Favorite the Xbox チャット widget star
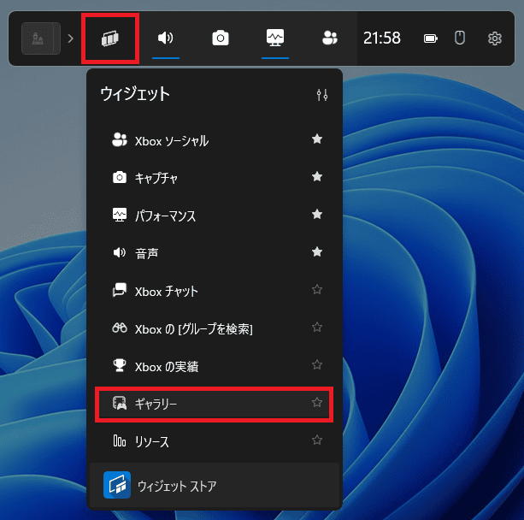The image size is (524, 520). [317, 290]
